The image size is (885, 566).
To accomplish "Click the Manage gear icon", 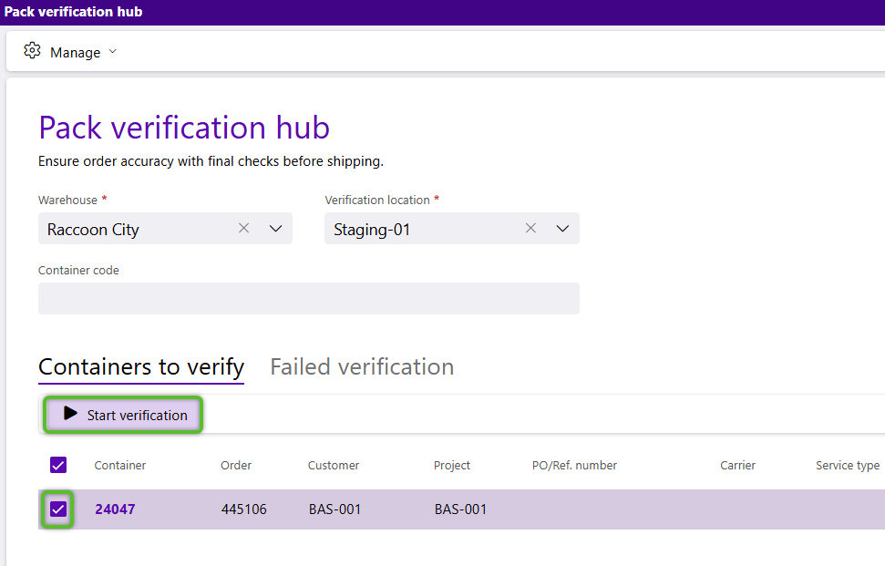I will [x=32, y=51].
